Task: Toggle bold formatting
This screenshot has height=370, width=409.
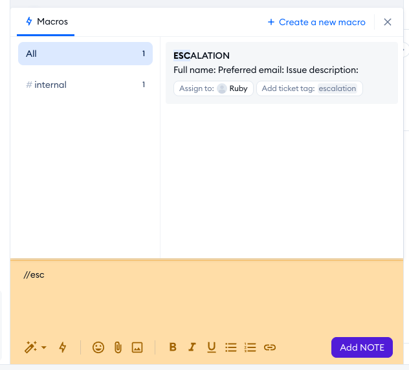Action: tap(173, 347)
